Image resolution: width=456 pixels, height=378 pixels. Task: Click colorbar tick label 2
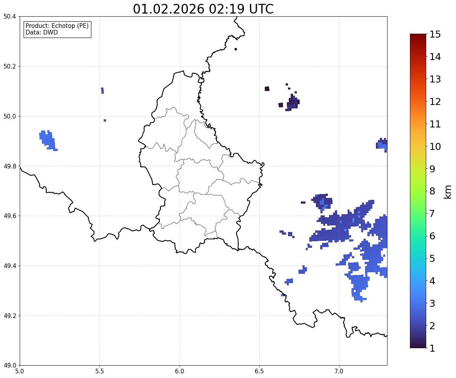432,326
